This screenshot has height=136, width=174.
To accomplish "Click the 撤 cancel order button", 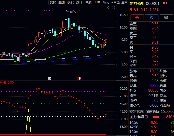I will [x=166, y=17].
